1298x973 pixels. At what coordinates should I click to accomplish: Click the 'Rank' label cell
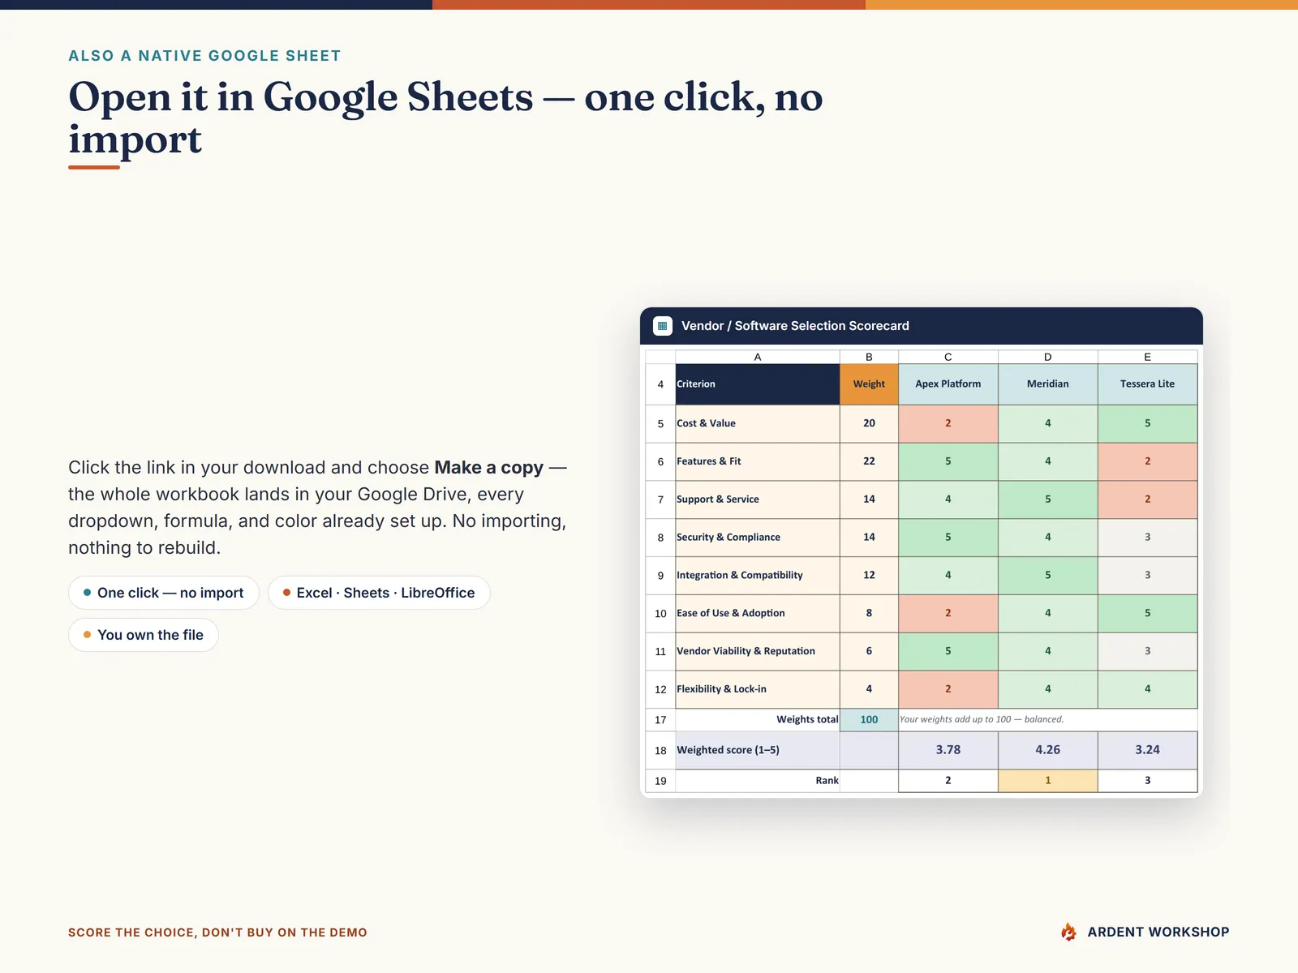pos(758,781)
